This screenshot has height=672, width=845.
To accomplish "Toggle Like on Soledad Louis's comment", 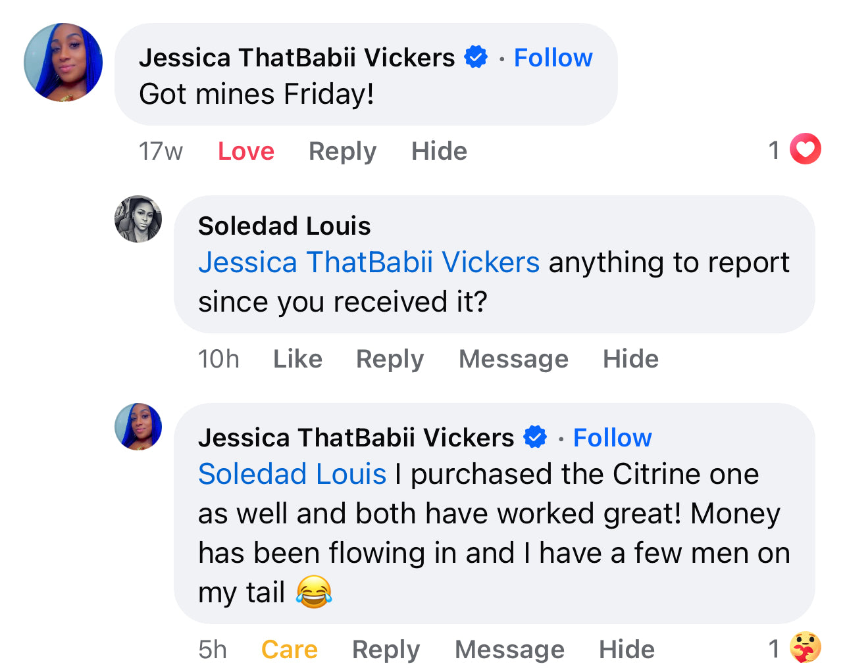I will tap(297, 359).
